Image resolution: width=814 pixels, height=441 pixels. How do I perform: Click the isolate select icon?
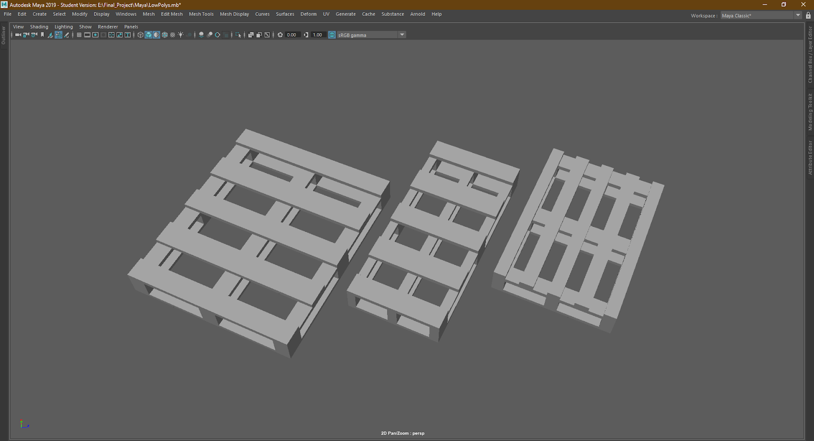click(238, 35)
